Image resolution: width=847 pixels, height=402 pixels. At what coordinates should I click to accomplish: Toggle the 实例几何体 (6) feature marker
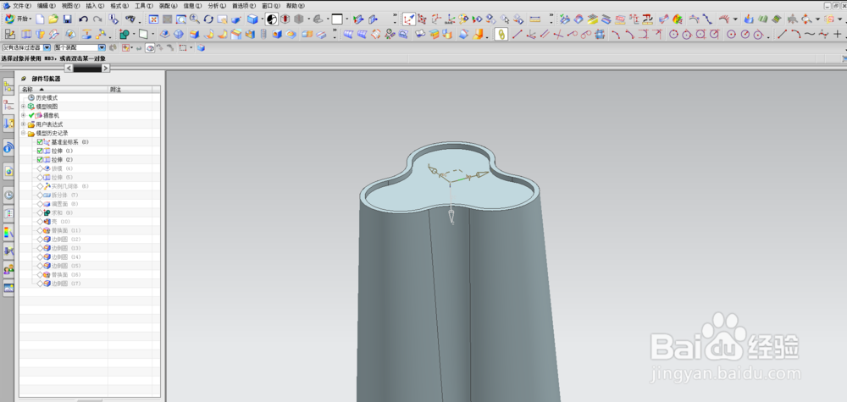coord(40,186)
